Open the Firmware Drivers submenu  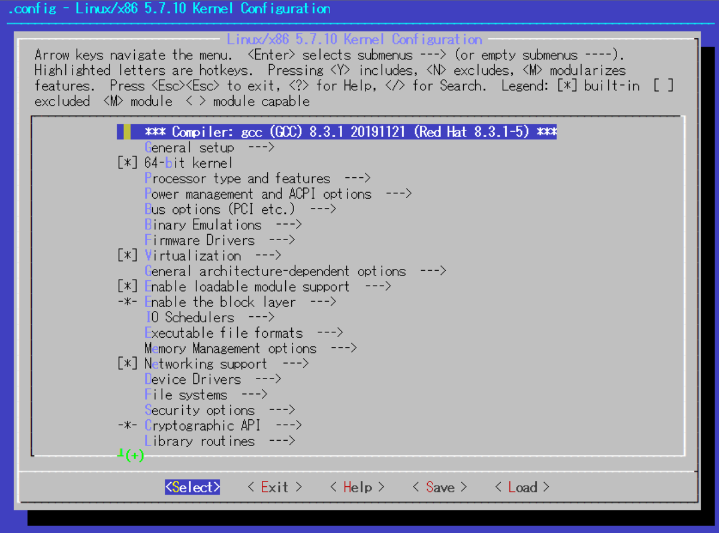click(220, 240)
